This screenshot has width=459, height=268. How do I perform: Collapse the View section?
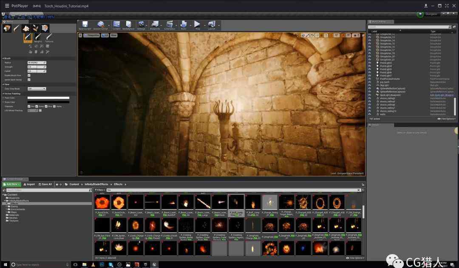(x=3, y=84)
